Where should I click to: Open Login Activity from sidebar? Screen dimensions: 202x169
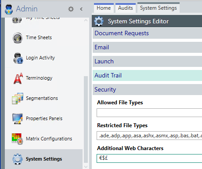click(40, 58)
